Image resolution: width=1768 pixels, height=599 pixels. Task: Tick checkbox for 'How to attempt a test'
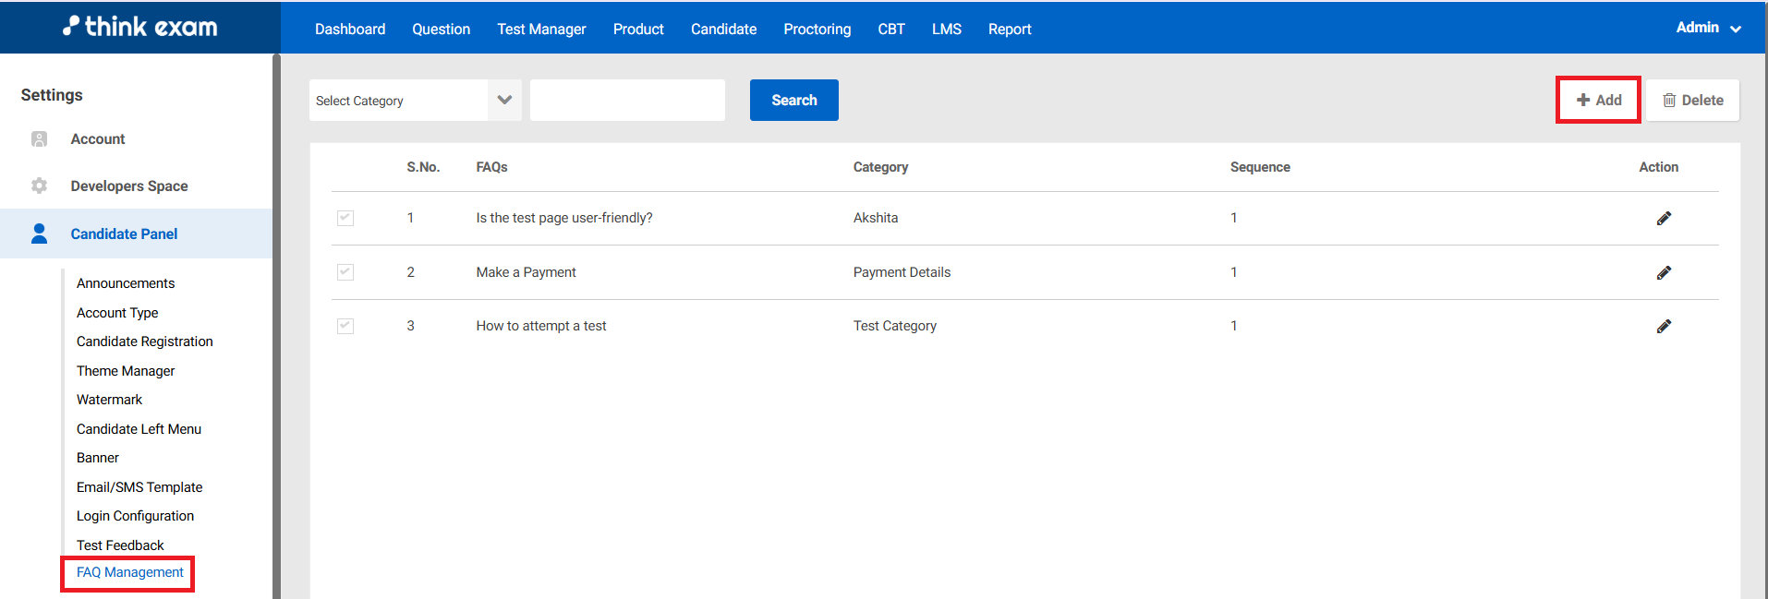(x=345, y=326)
